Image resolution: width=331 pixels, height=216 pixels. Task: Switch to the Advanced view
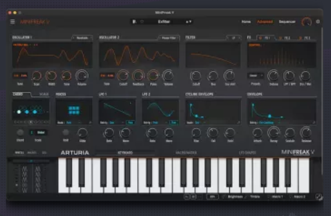pyautogui.click(x=265, y=21)
